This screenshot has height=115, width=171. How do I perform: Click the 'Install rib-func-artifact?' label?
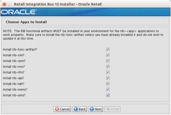coord(20,49)
